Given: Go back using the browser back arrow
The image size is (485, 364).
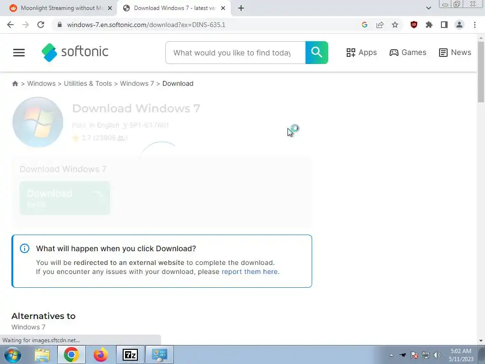Looking at the screenshot, I should (x=10, y=25).
